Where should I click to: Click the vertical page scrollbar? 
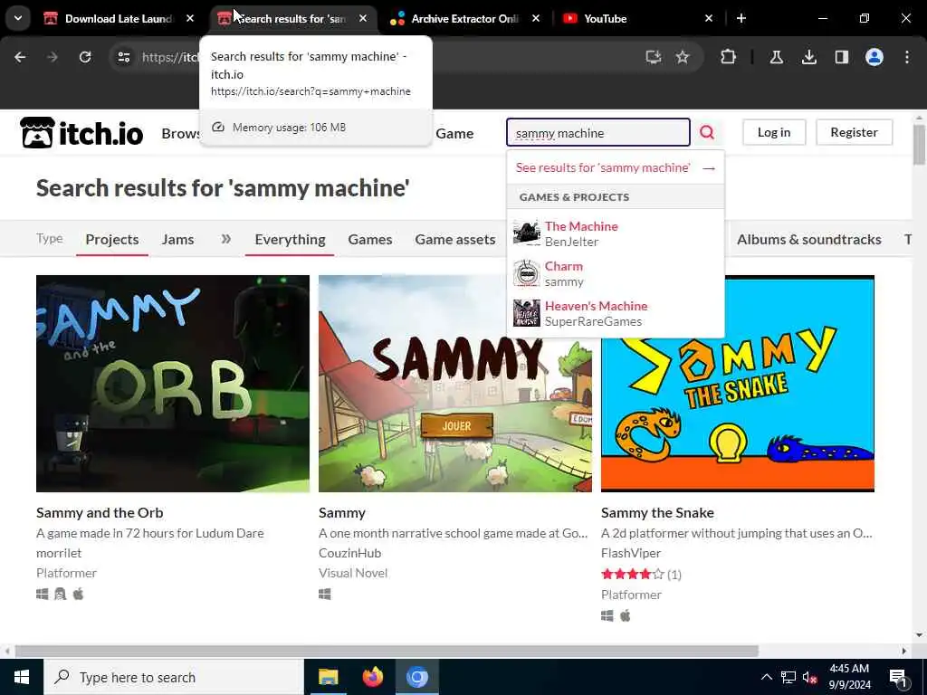(x=919, y=145)
